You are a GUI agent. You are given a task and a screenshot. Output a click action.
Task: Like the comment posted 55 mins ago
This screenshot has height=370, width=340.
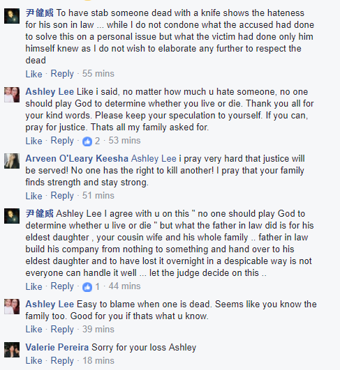[34, 74]
